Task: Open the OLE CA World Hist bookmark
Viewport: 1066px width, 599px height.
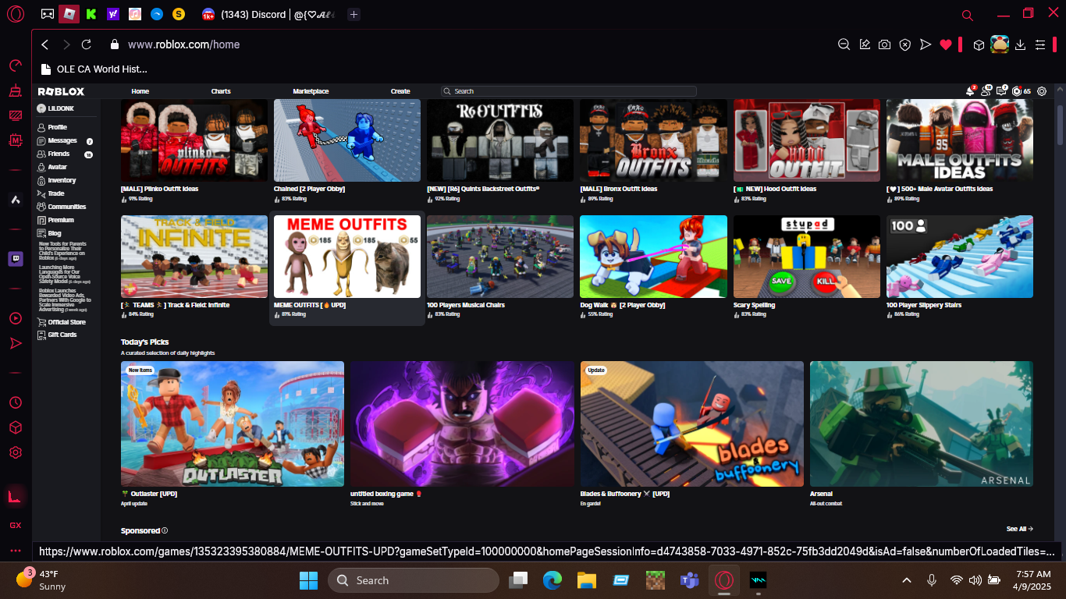Action: click(94, 69)
